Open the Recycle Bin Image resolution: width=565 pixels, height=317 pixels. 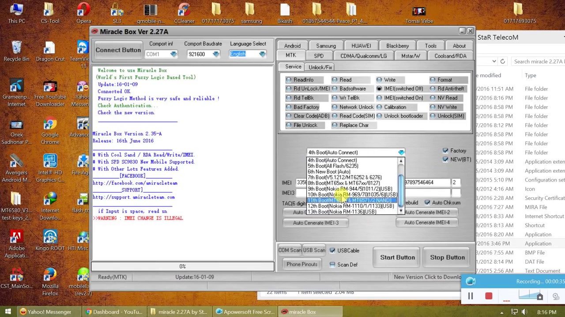click(x=16, y=51)
